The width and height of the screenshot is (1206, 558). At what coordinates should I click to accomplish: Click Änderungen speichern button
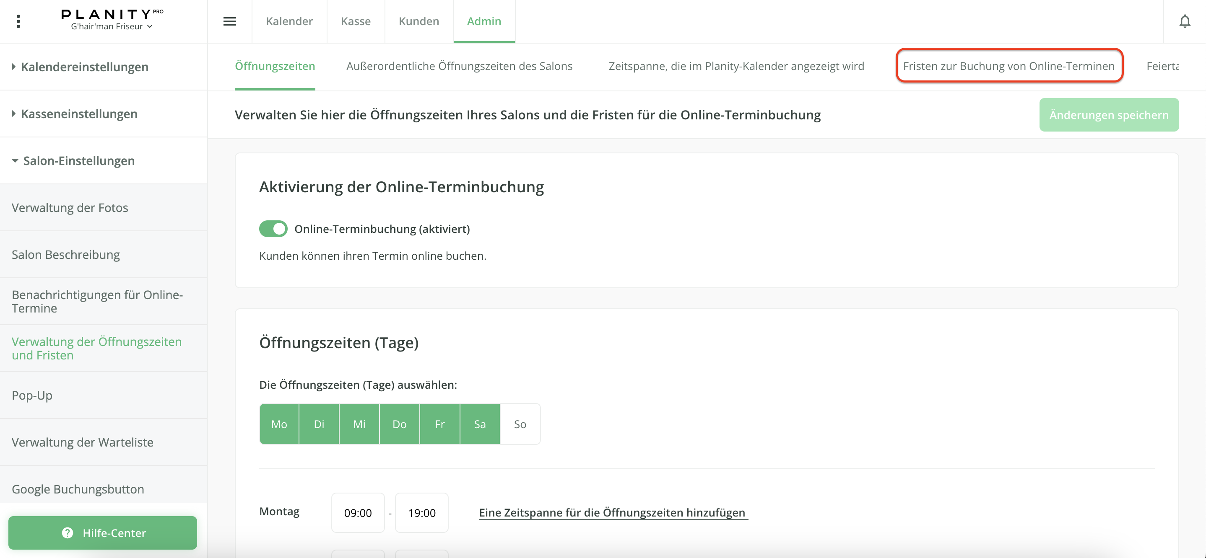coord(1109,115)
